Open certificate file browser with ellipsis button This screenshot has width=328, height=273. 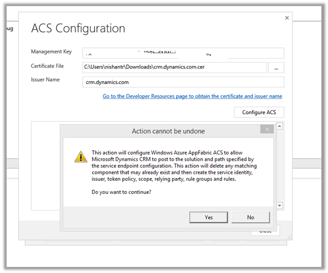276,67
